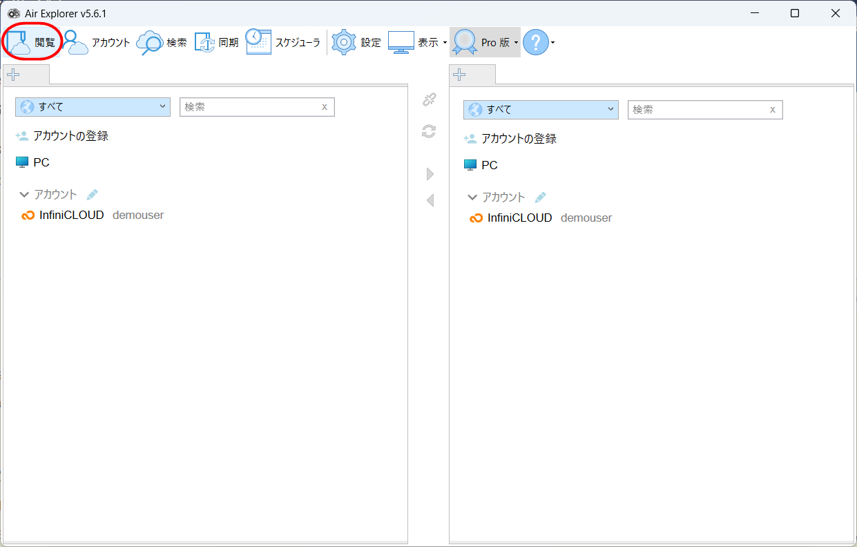Add a new tab in right pane

459,75
